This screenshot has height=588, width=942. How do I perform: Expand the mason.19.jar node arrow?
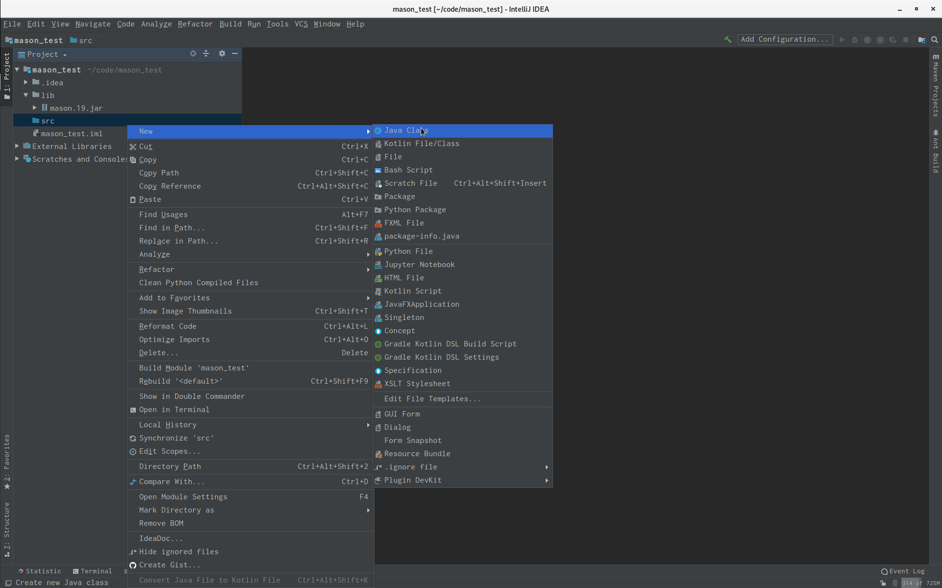[35, 108]
